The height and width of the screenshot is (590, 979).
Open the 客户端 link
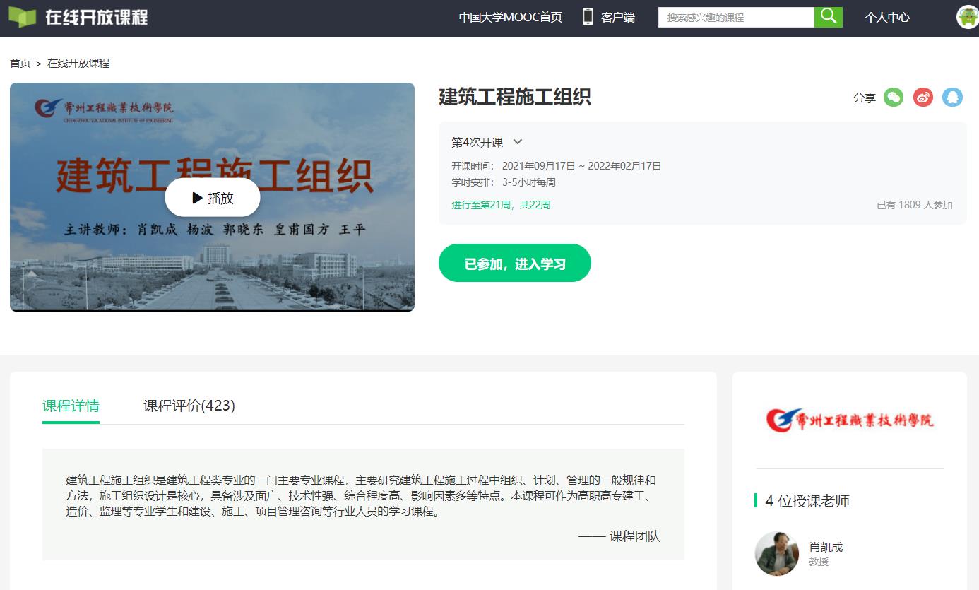(617, 18)
